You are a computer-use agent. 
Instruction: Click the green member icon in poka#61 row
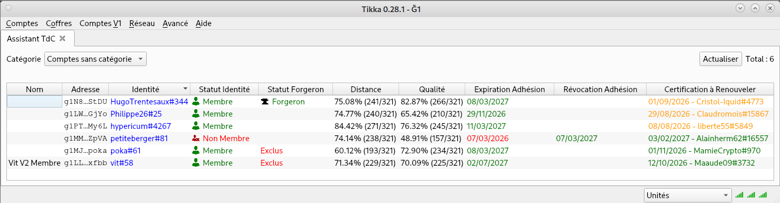pos(196,150)
